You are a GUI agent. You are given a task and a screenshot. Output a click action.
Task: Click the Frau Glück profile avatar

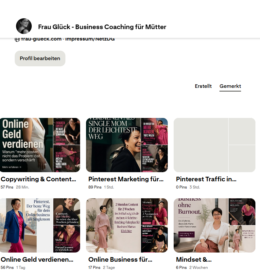pyautogui.click(x=24, y=26)
